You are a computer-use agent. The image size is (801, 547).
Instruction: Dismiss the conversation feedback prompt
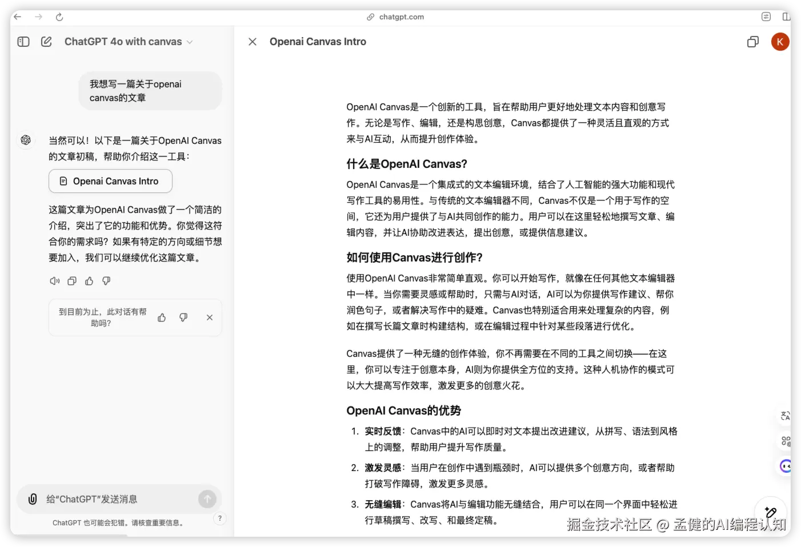click(x=210, y=317)
